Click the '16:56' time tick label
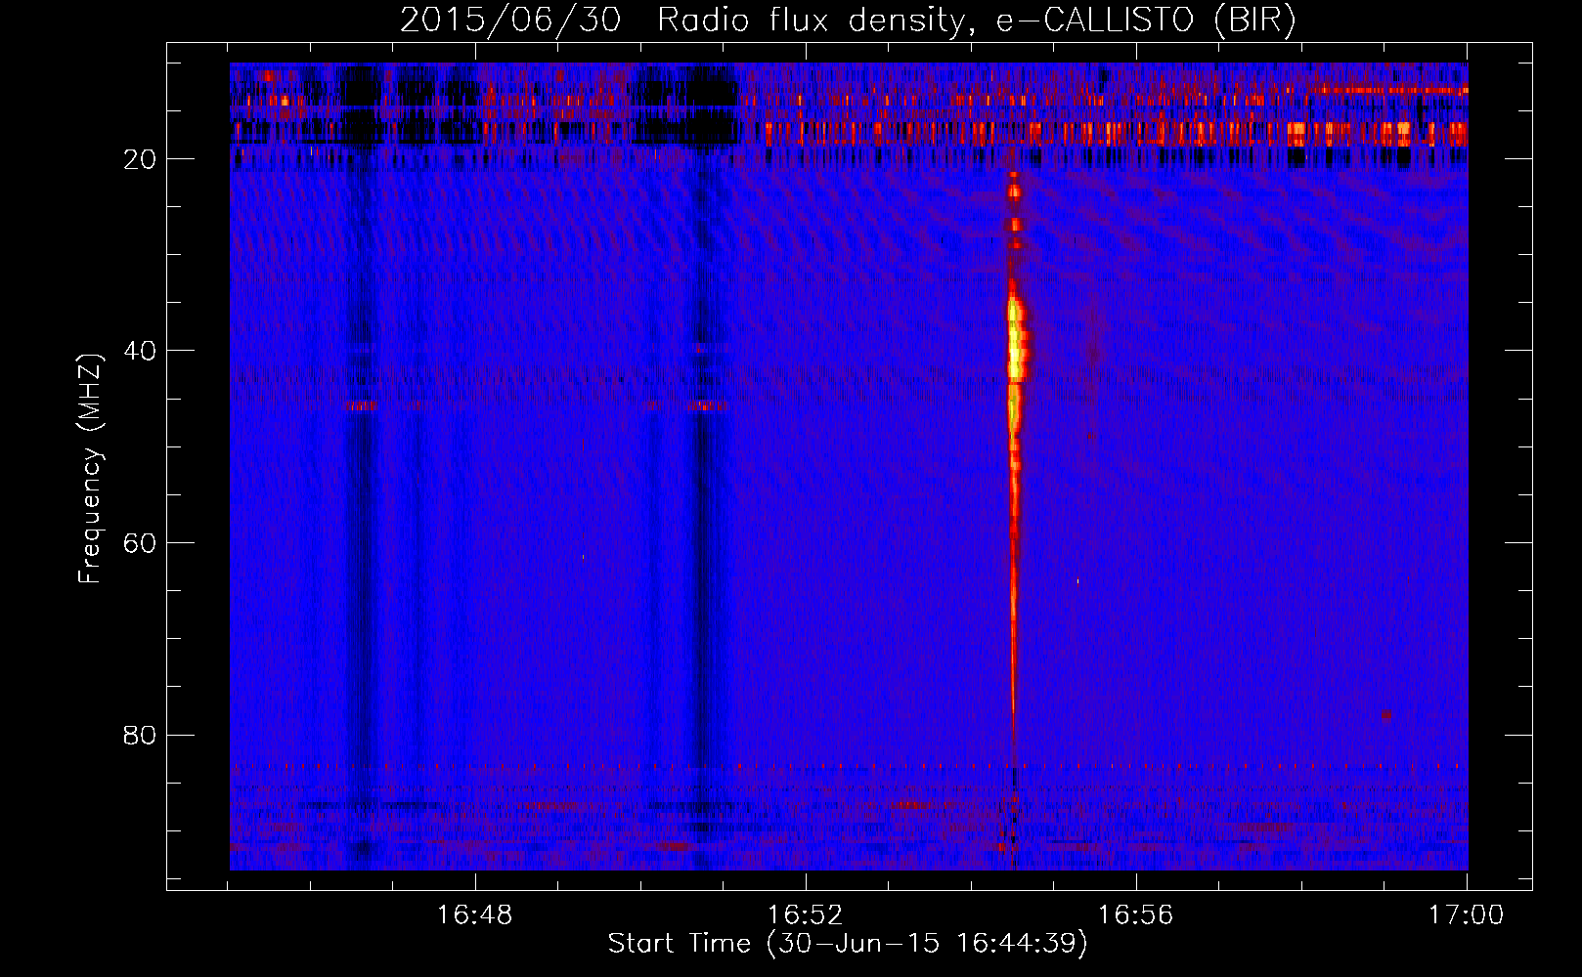The width and height of the screenshot is (1582, 977). pos(1135,915)
